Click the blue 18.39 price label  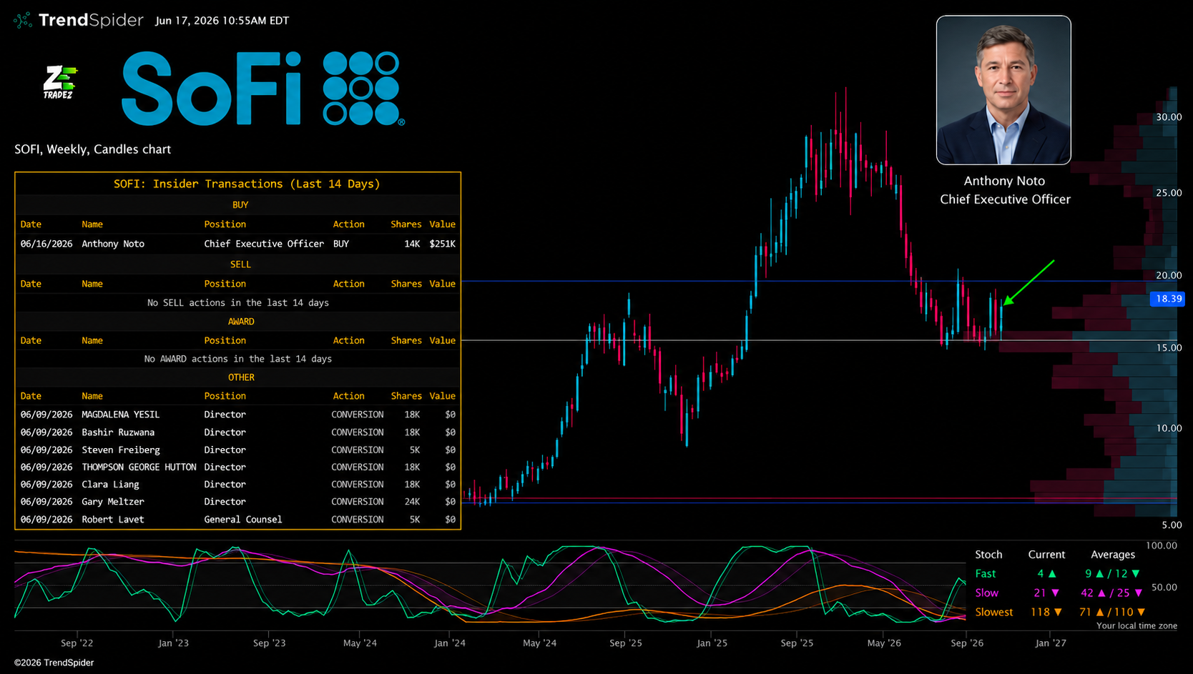pos(1167,299)
